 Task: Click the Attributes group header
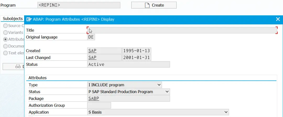[37, 78]
